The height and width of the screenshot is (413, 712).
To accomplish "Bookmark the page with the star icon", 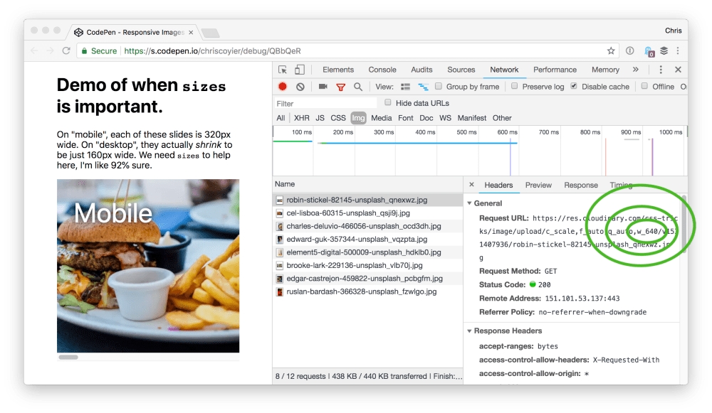I will pyautogui.click(x=611, y=51).
